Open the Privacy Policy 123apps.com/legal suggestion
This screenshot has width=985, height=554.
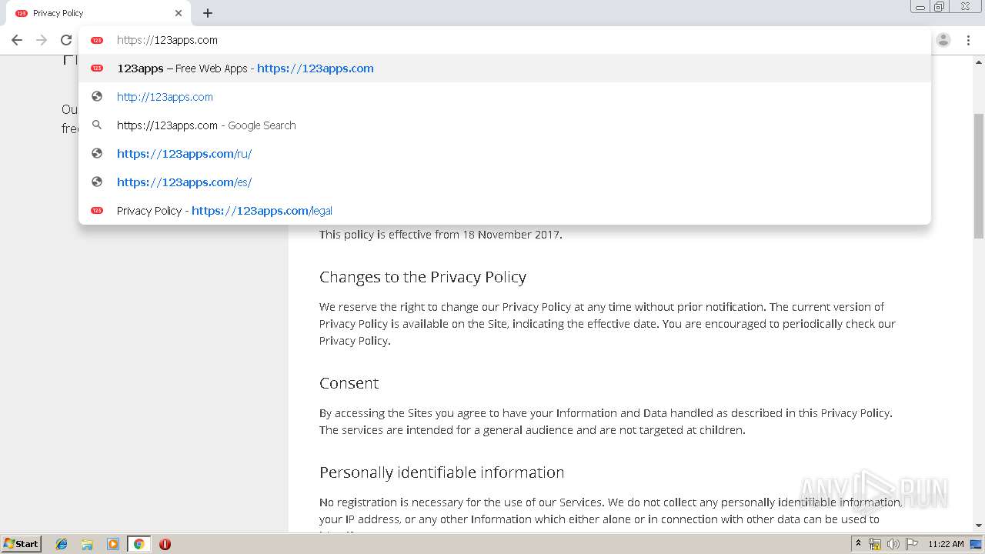(224, 211)
